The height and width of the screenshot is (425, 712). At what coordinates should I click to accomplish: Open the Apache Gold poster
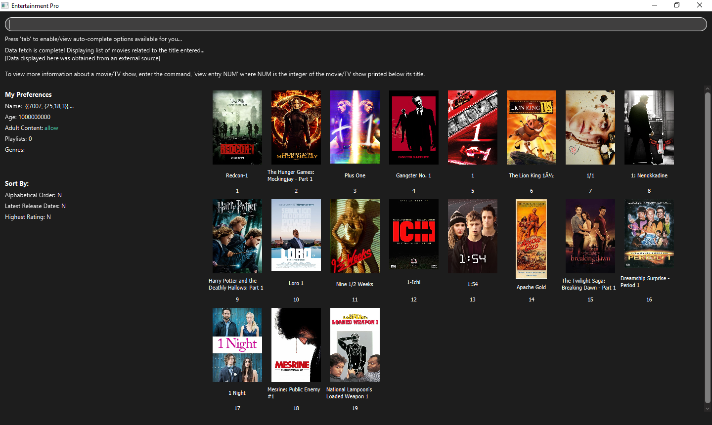(532, 239)
